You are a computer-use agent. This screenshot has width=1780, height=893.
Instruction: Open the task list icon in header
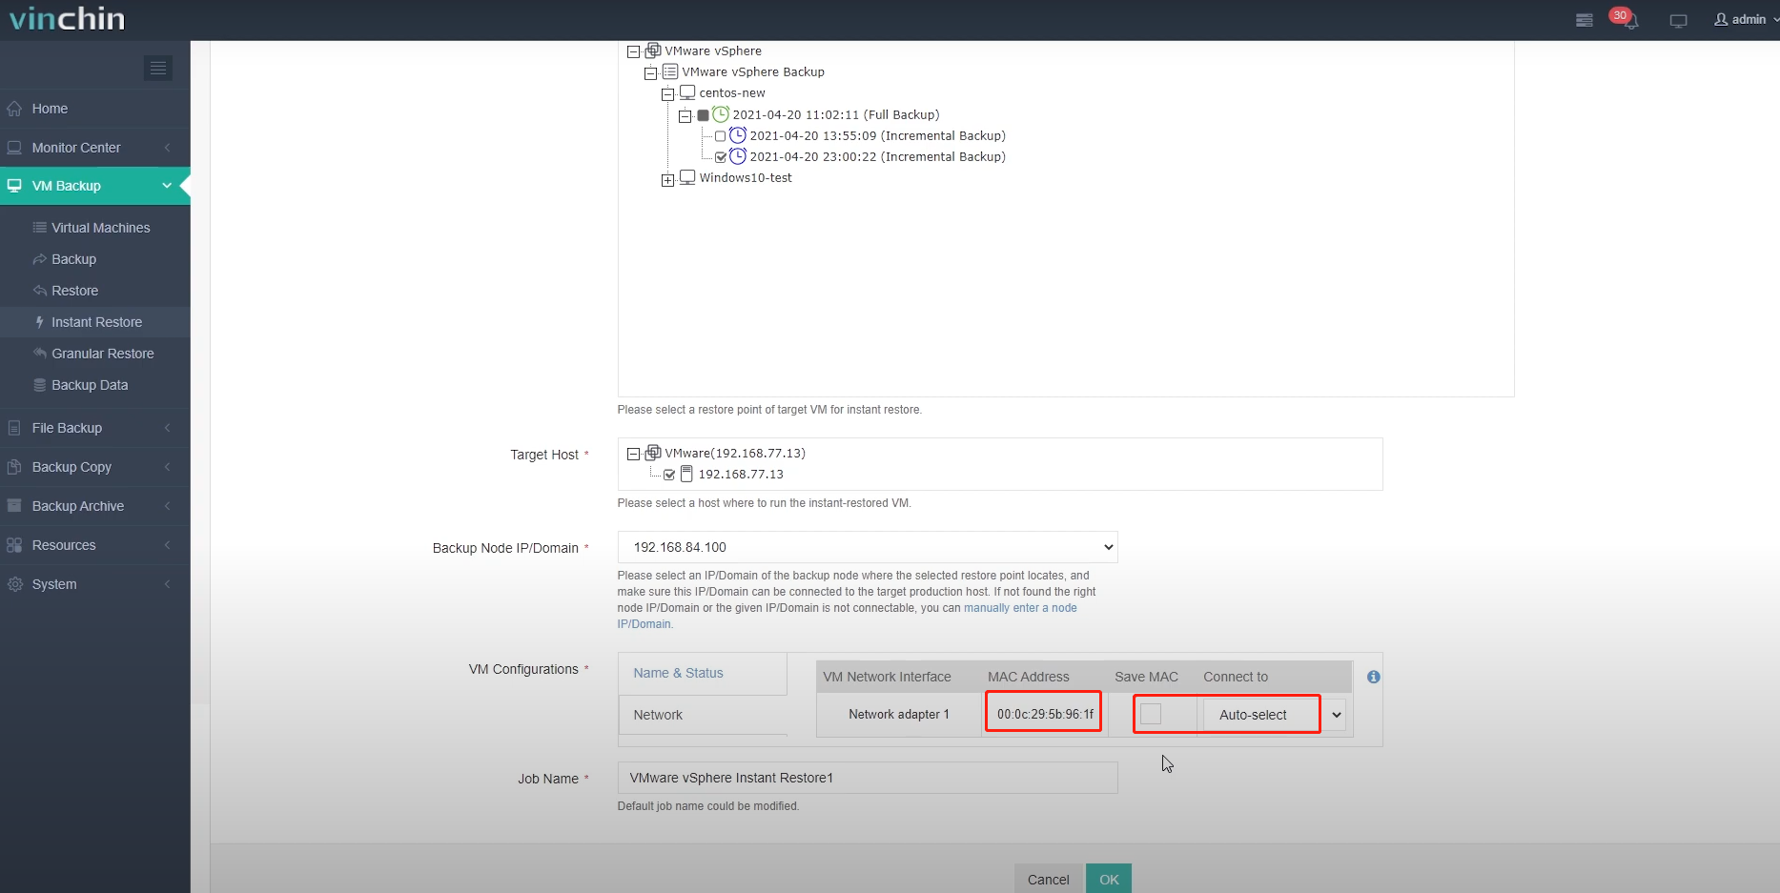pyautogui.click(x=1585, y=20)
